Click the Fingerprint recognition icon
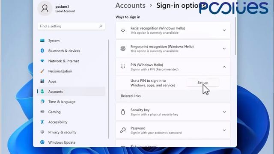The image size is (274, 154). 123,48
